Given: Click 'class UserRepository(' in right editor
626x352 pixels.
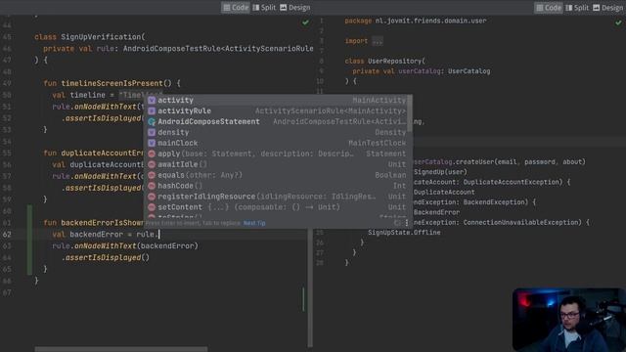Looking at the screenshot, I should tap(384, 61).
